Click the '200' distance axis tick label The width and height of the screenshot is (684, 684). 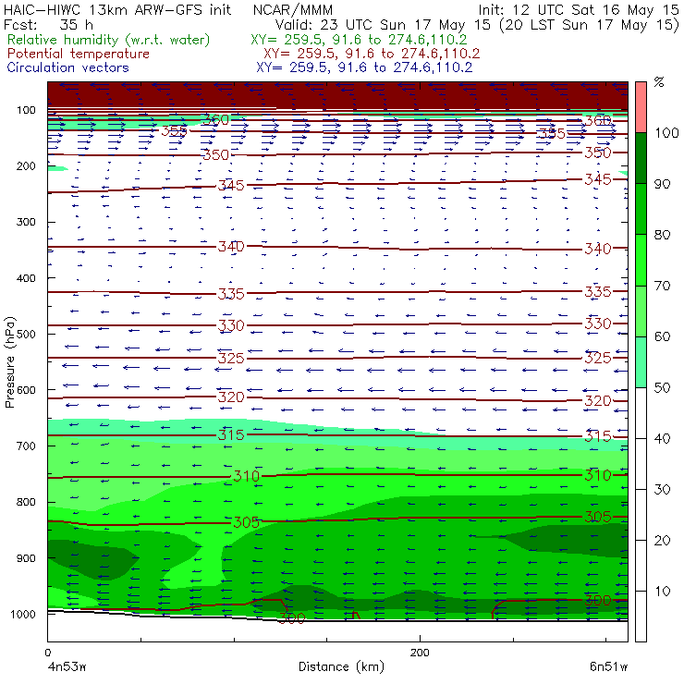tap(420, 653)
